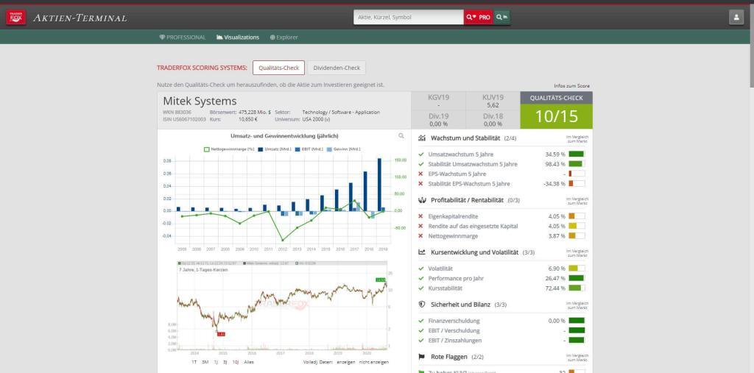Screen dimensions: 754x373
Task: Toggle the Nettogewinnmarge legend entry
Action: pos(229,149)
